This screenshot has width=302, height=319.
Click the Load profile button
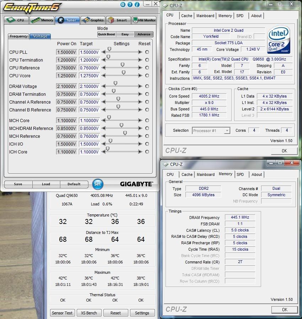click(46, 184)
